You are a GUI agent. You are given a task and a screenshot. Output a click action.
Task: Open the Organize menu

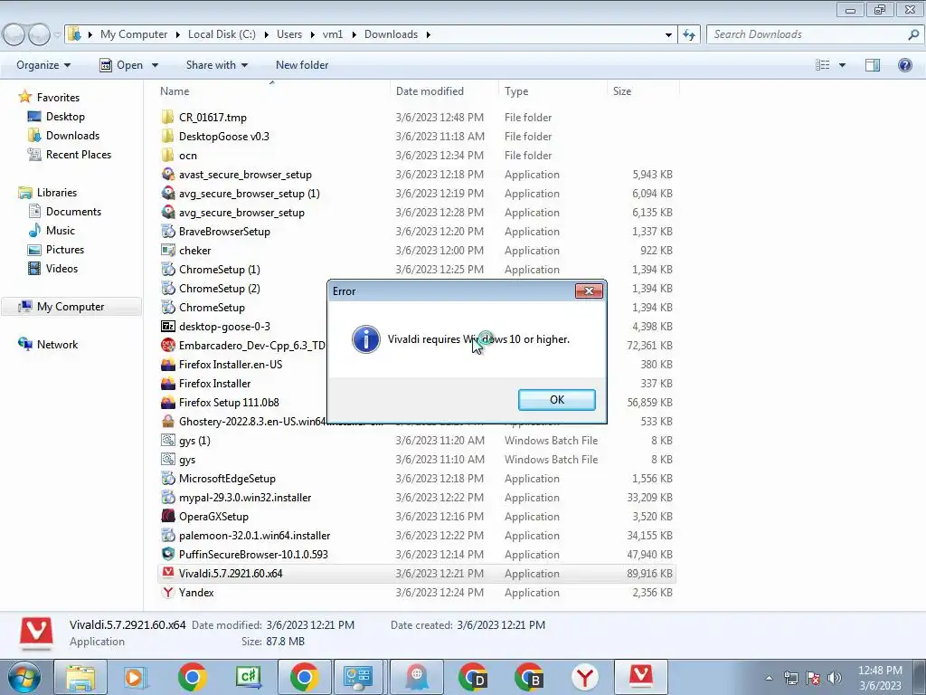(43, 65)
